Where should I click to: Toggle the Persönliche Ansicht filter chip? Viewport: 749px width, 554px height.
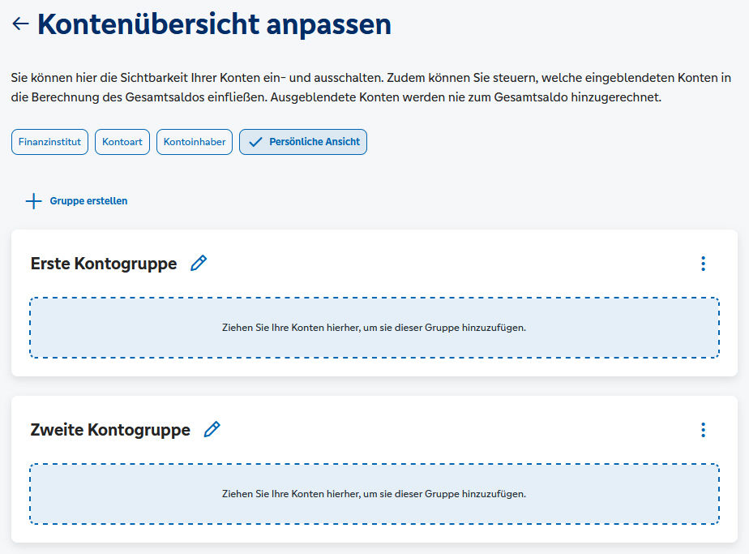click(303, 142)
